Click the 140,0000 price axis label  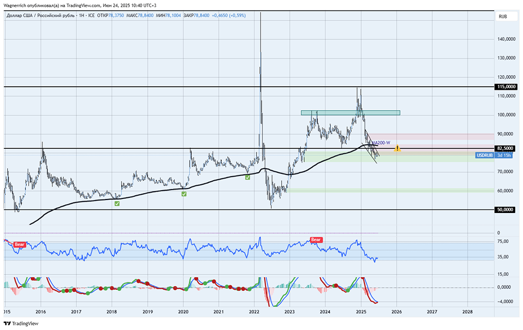click(x=506, y=39)
